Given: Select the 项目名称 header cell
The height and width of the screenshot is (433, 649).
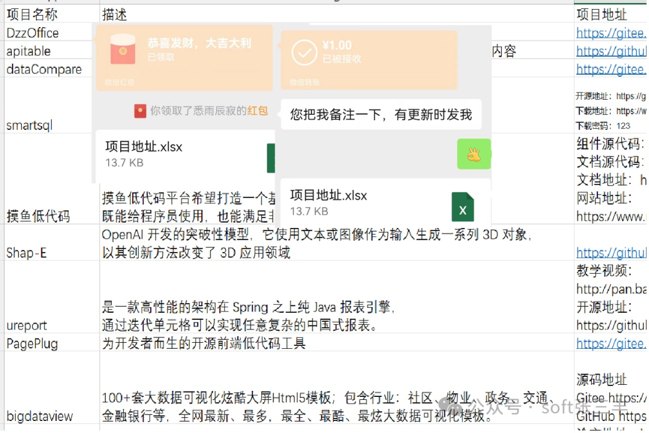Looking at the screenshot, I should point(52,14).
